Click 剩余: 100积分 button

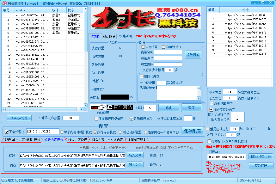pyautogui.click(x=261, y=156)
